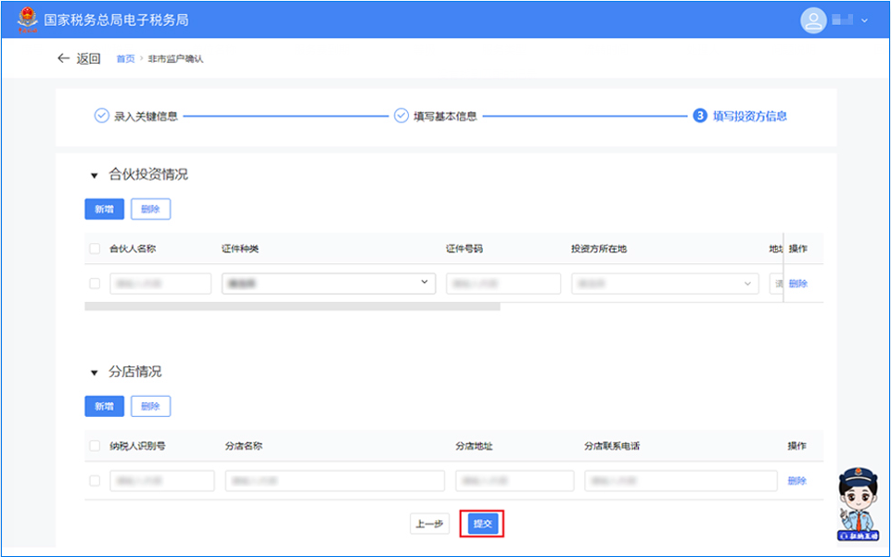Click step 3 填写投资方信息 number icon
The width and height of the screenshot is (891, 557).
700,116
